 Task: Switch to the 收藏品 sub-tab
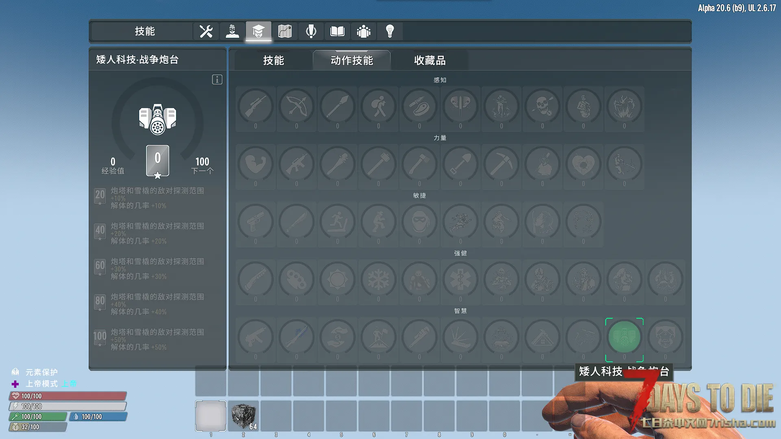[x=430, y=61]
